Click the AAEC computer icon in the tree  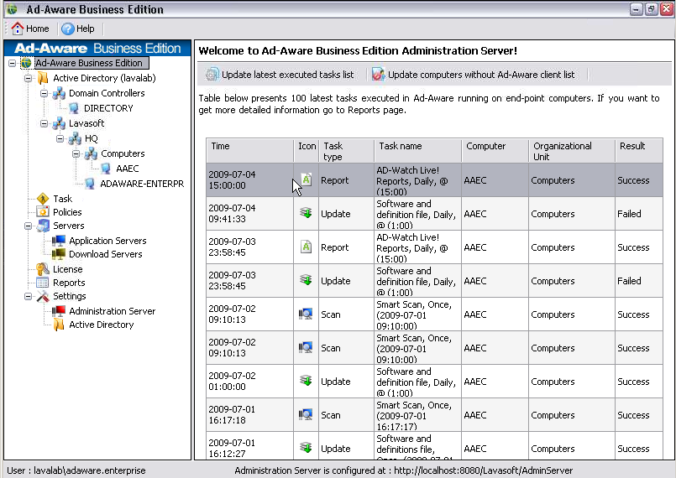pos(106,169)
